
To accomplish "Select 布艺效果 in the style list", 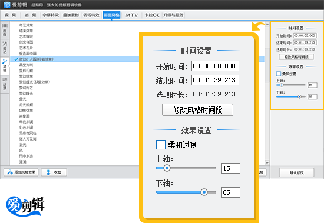I will [x=26, y=25].
